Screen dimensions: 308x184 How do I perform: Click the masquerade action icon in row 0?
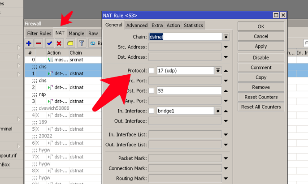pyautogui.click(x=51, y=60)
